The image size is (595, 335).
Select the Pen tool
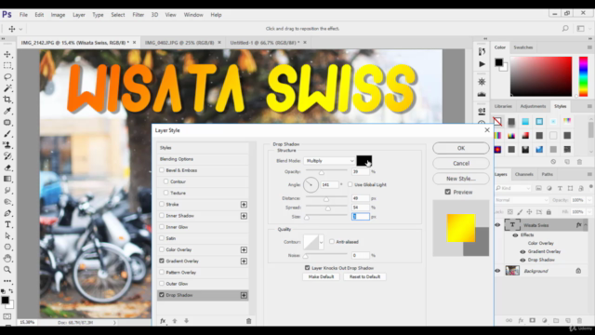[7, 213]
